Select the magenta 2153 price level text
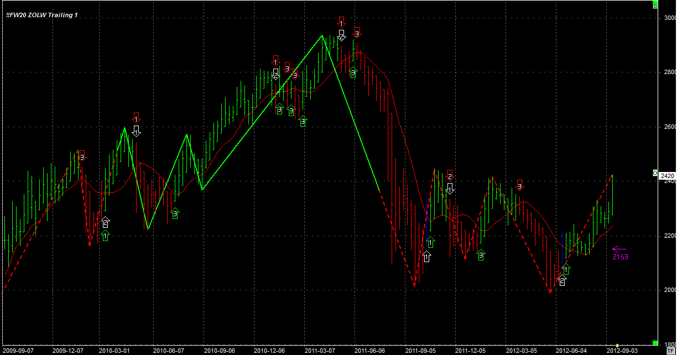 click(x=621, y=257)
